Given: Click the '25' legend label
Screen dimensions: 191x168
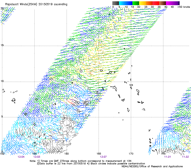Looking at the screenshot, I should 146,7.
